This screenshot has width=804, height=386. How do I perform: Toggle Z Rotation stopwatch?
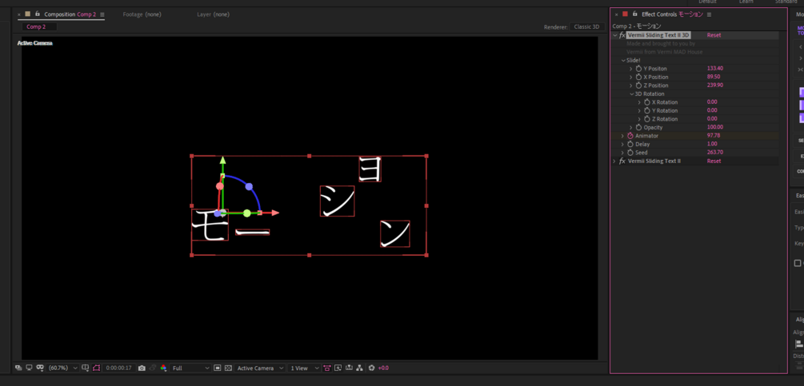tap(647, 119)
